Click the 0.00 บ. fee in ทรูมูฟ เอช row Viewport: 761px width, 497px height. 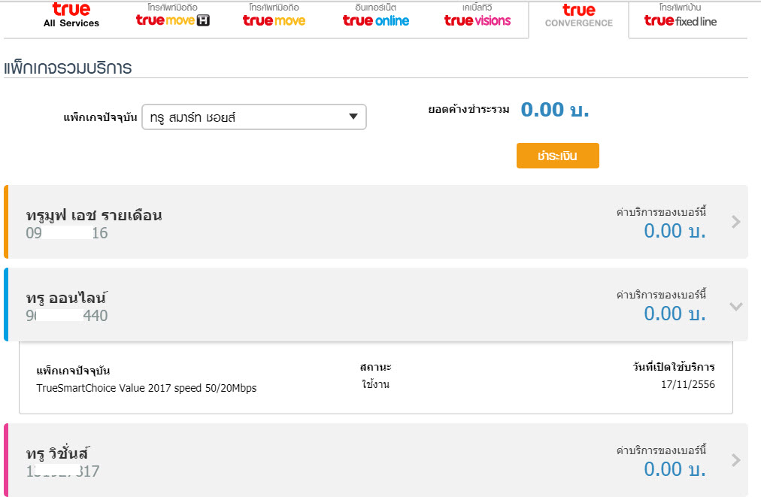(x=675, y=231)
